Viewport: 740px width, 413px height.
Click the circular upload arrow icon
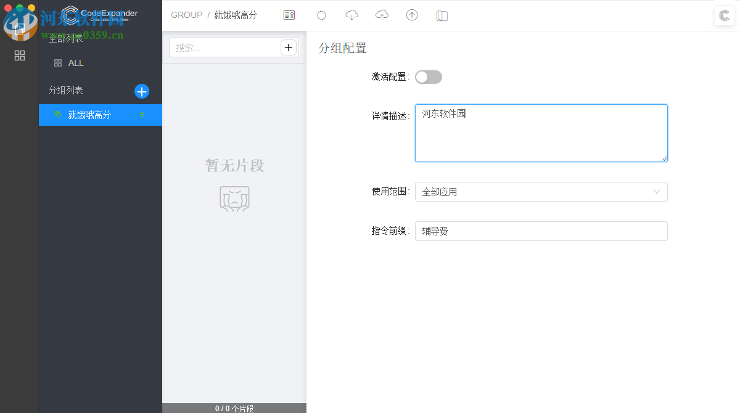pyautogui.click(x=412, y=15)
